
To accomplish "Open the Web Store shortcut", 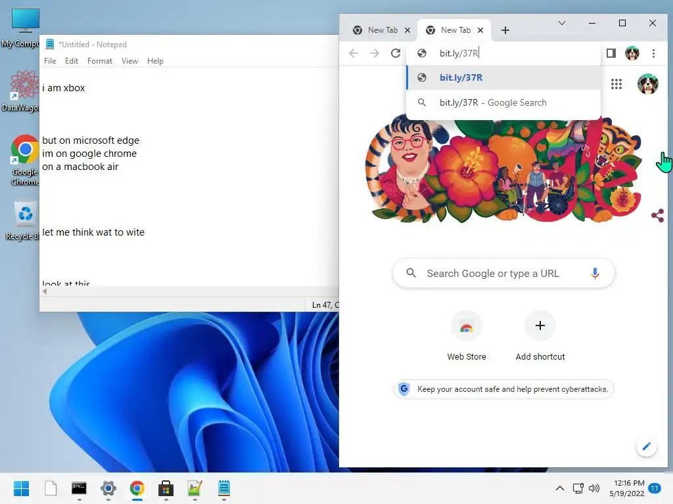I will 467,337.
